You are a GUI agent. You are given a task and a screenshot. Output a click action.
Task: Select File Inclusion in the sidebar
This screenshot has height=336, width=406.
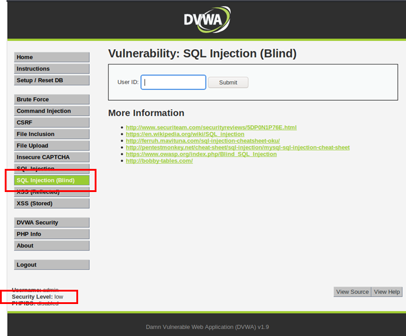click(52, 134)
